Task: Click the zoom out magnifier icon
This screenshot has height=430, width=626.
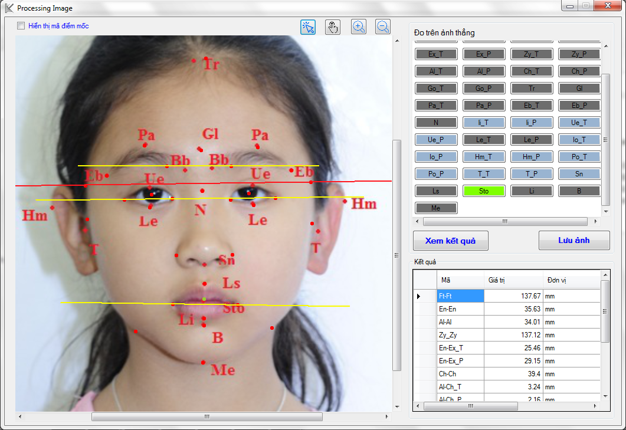Action: (383, 27)
